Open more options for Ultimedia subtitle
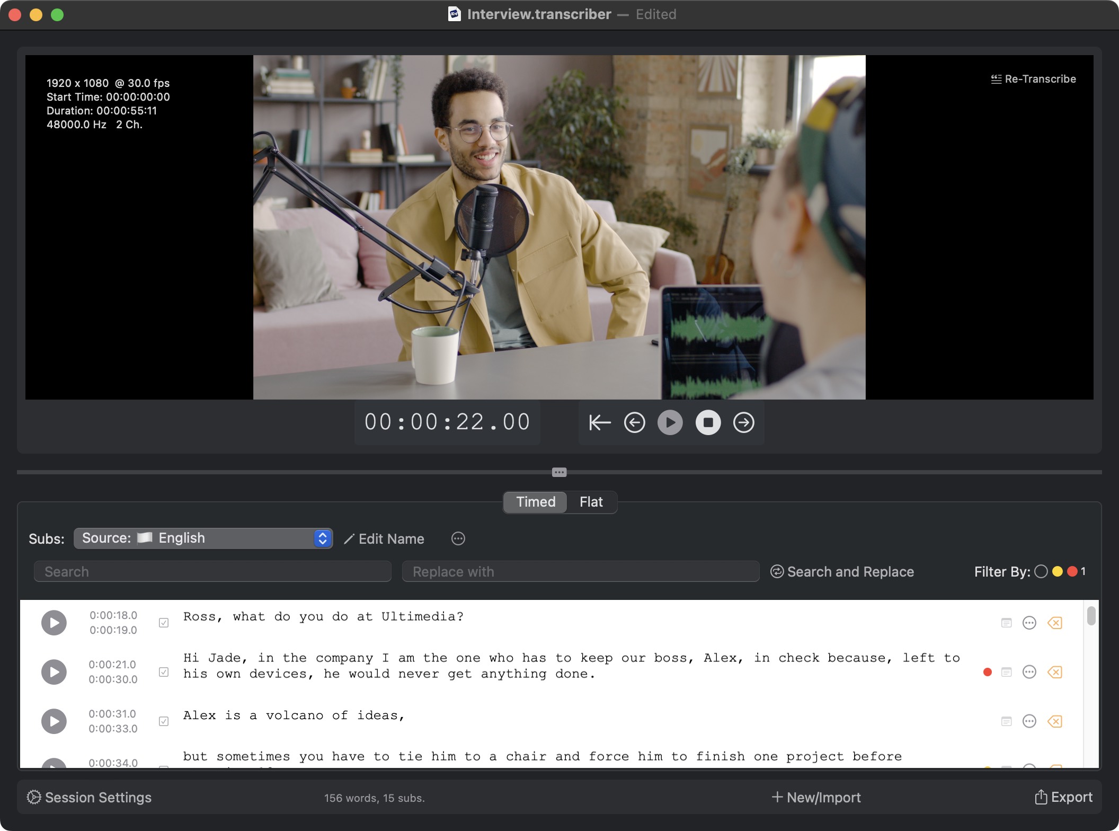Image resolution: width=1119 pixels, height=831 pixels. (x=1029, y=623)
